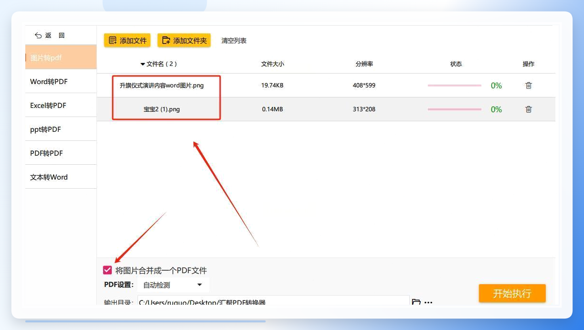The width and height of the screenshot is (584, 330).
Task: Click progress bar of 宝宝2 (1).png
Action: (x=455, y=109)
